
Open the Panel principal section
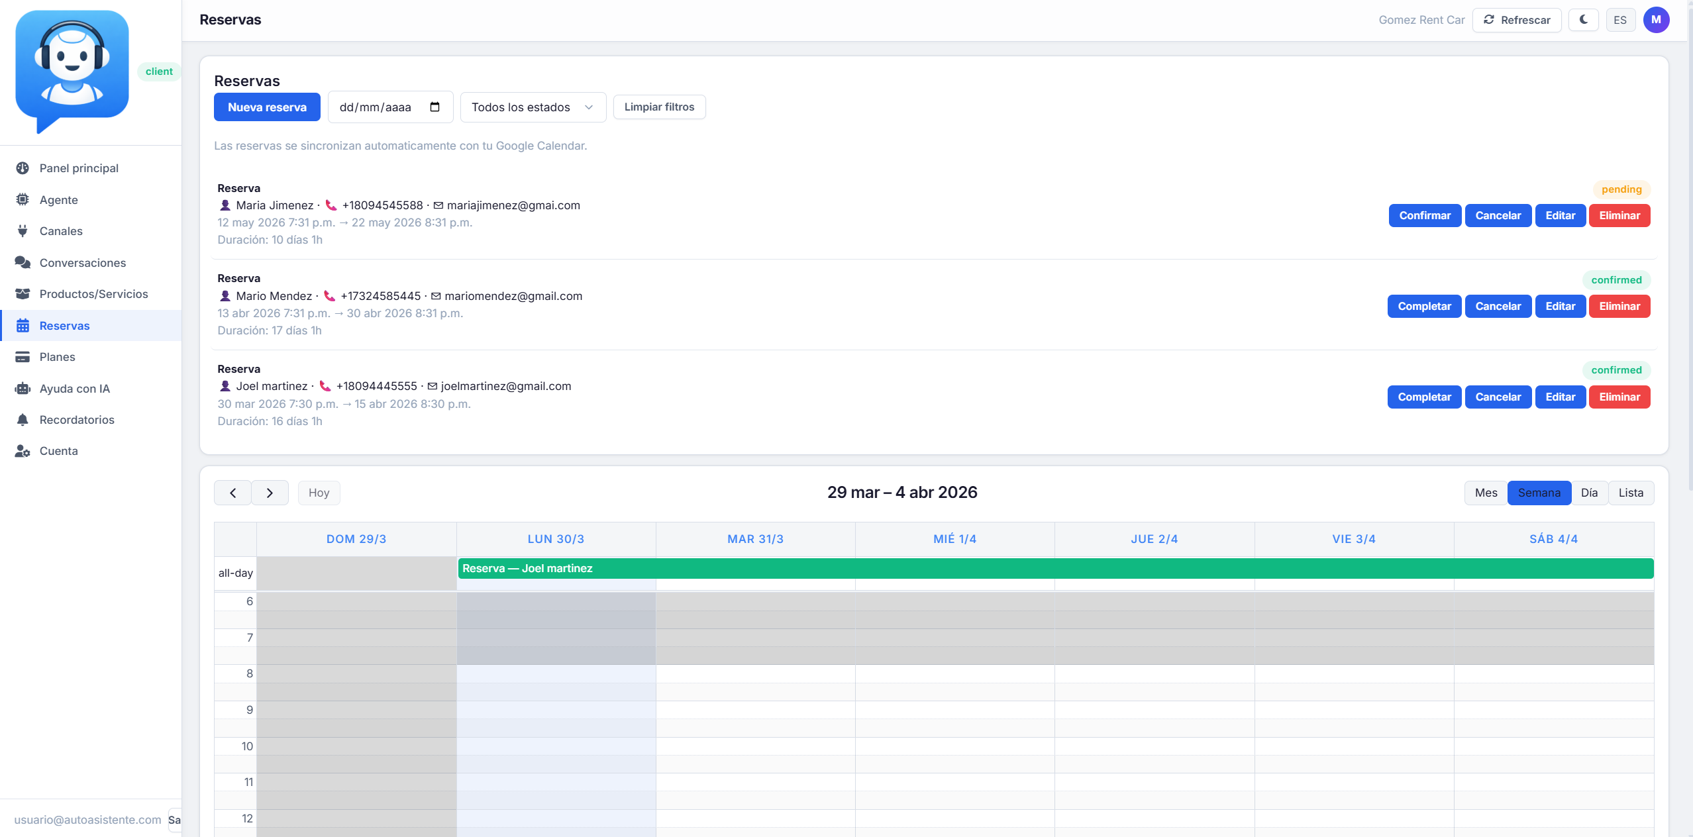point(77,168)
